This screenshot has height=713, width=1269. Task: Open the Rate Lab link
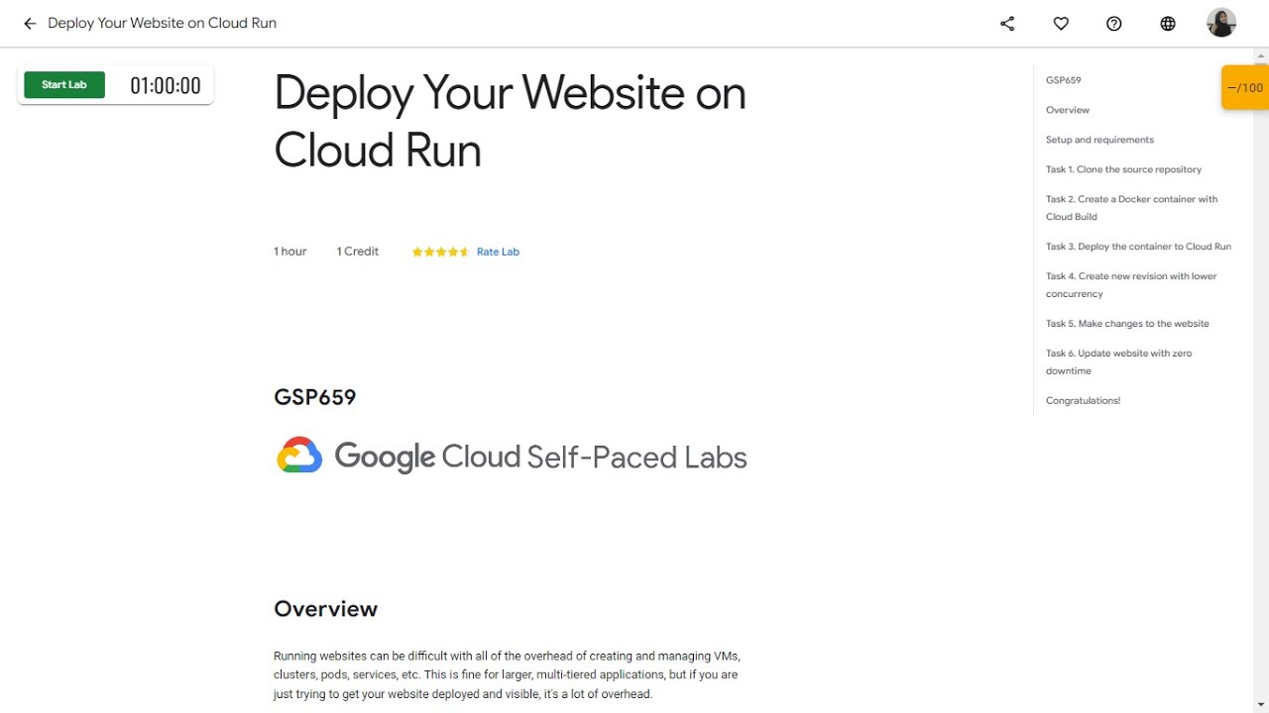coord(498,252)
